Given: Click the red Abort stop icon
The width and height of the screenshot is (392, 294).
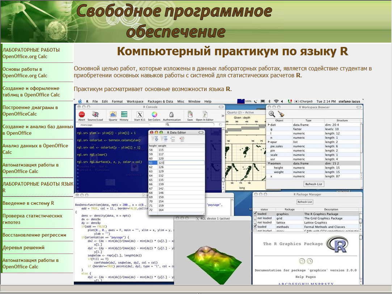Looking at the screenshot, I should (x=82, y=114).
